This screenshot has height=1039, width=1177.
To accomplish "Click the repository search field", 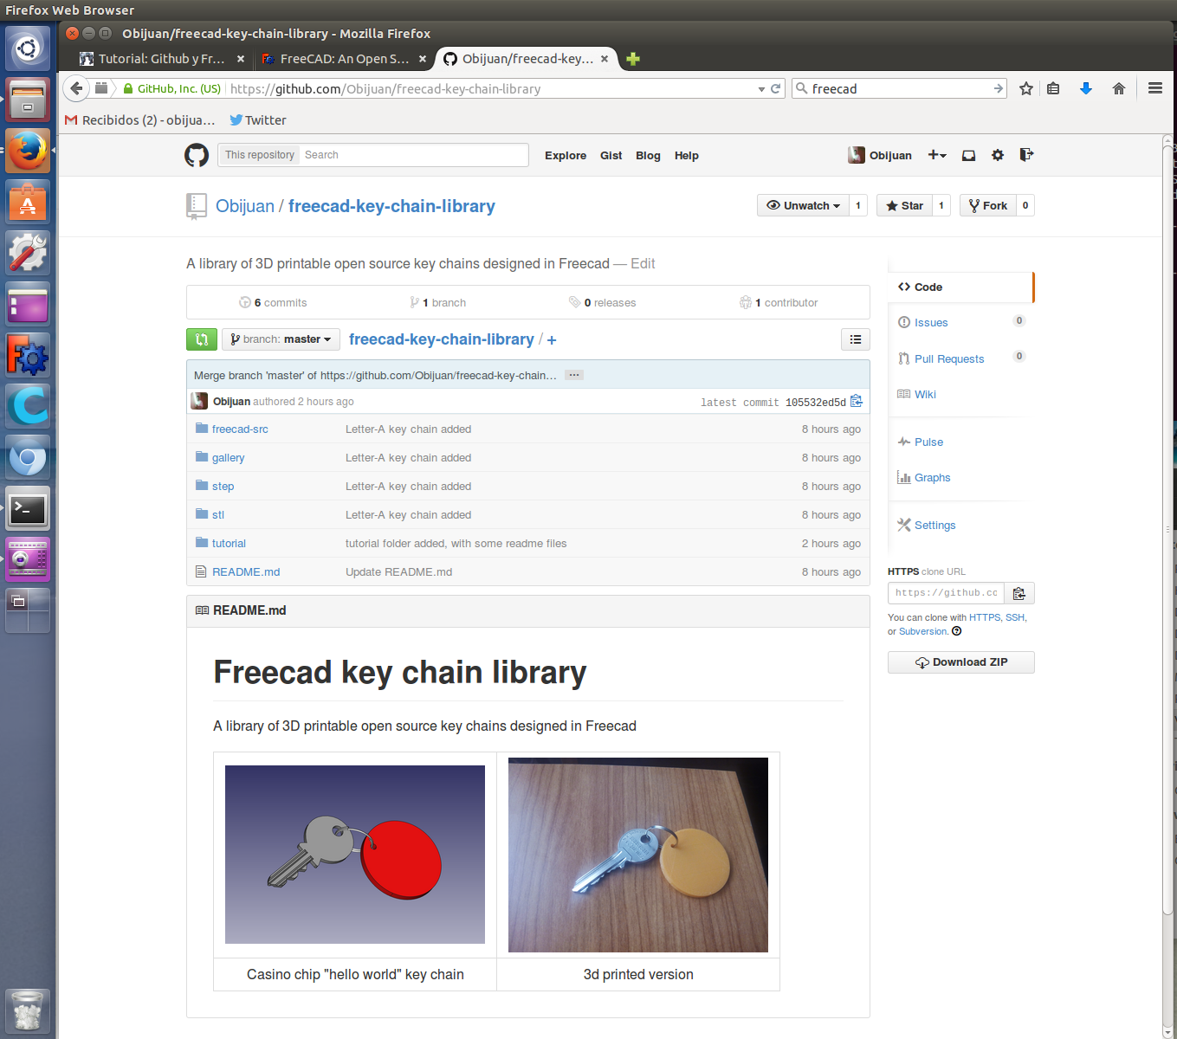I will (x=412, y=155).
